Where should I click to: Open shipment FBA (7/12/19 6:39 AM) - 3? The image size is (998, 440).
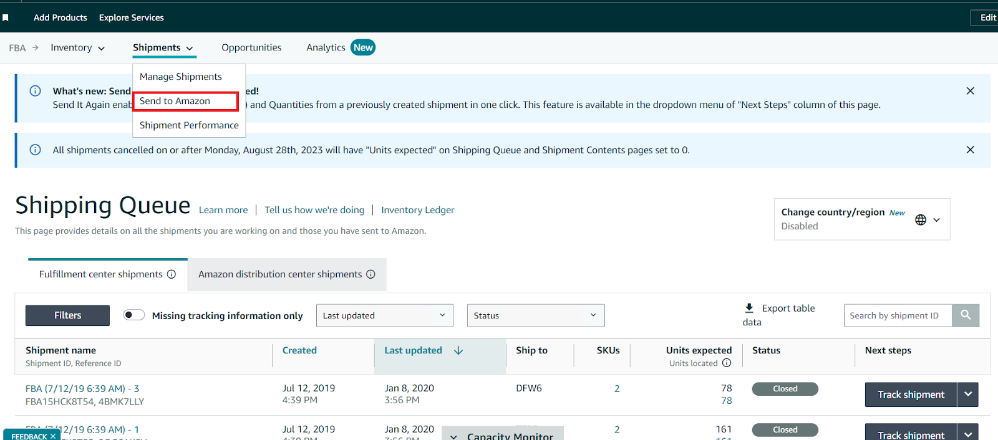[82, 388]
